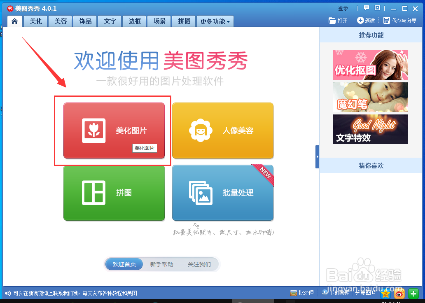Click 分享图片 in status bar
Image resolution: width=425 pixels, height=303 pixels.
point(366,293)
